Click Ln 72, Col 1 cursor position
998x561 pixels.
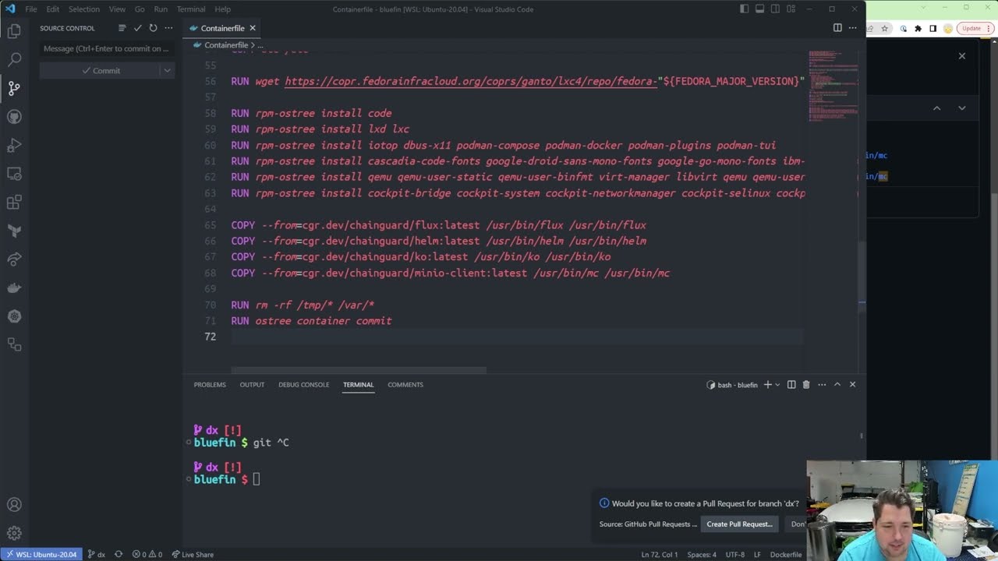660,554
